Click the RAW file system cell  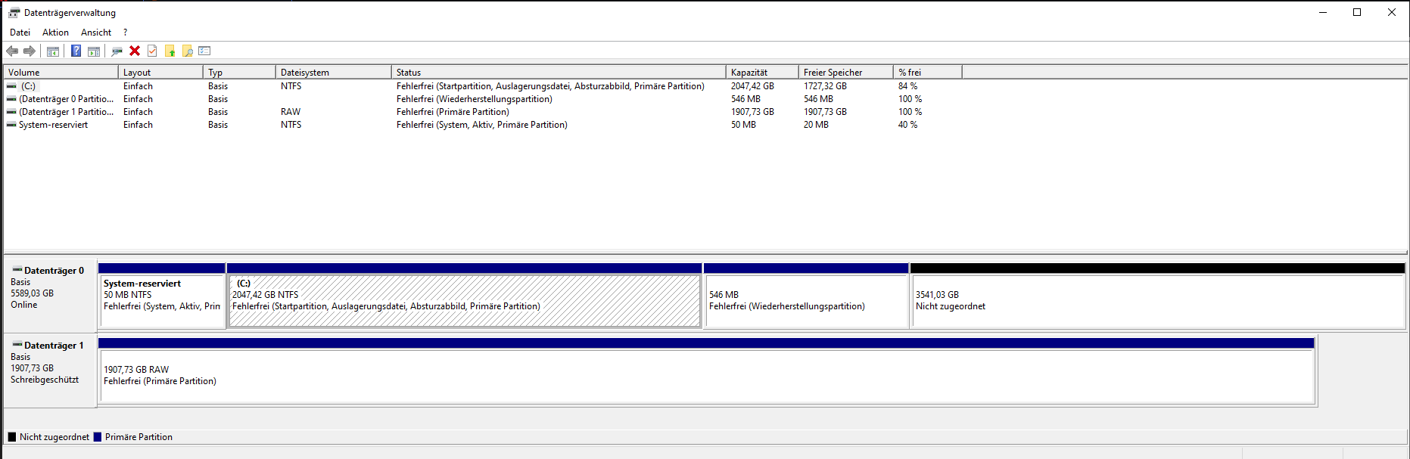click(291, 112)
